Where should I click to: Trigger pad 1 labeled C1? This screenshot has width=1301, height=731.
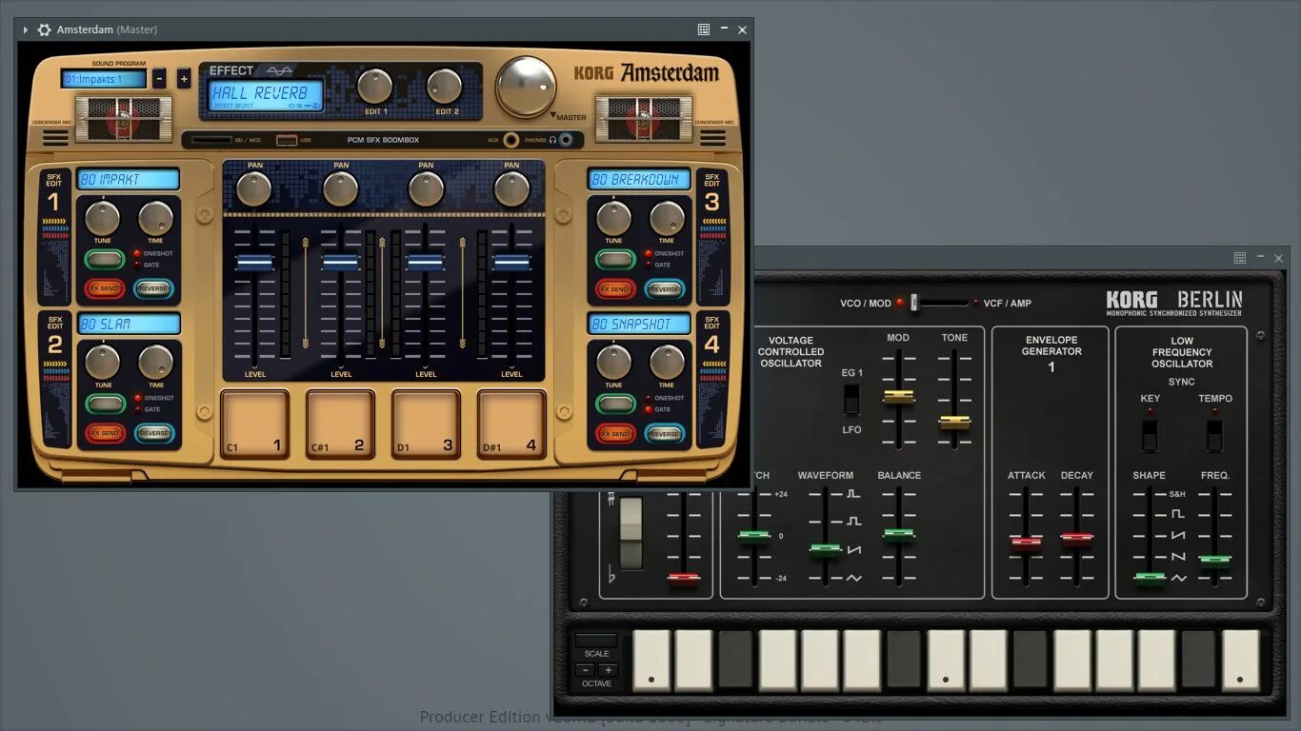point(255,424)
